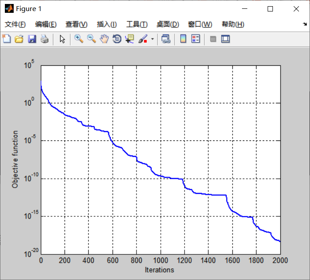Click the x-axis tick label 800
The image size is (310, 280).
click(x=136, y=260)
